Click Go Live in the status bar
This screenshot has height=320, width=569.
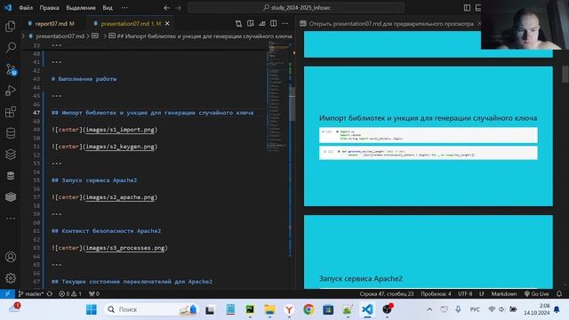(536, 294)
